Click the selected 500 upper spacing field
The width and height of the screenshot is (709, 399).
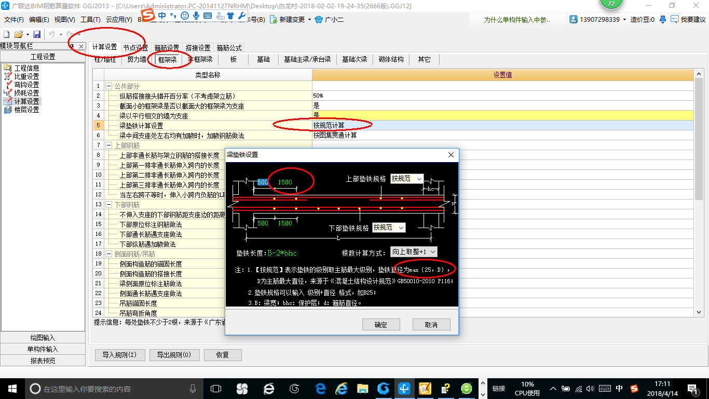(263, 182)
